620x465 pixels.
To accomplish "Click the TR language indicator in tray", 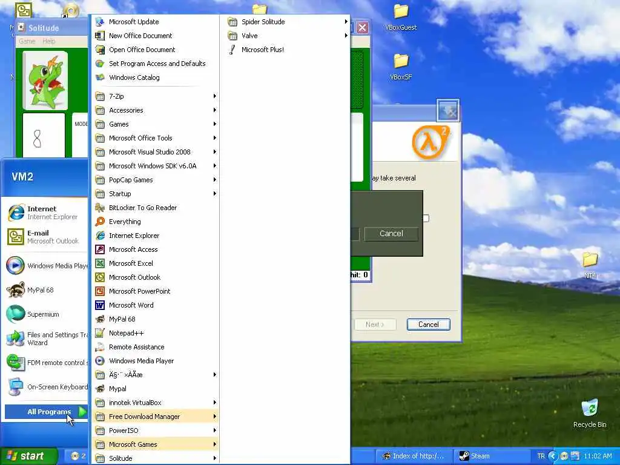I will click(x=541, y=456).
